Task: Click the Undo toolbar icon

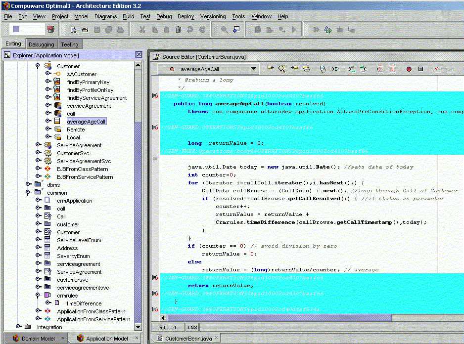Action: (190, 30)
